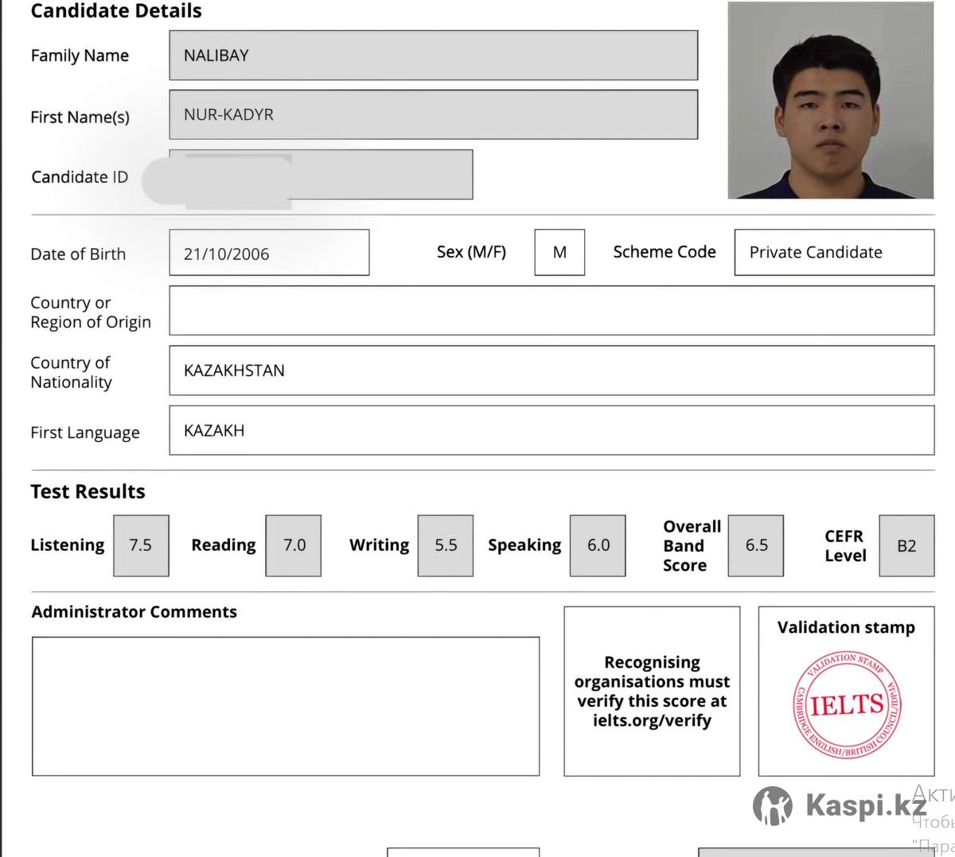955x857 pixels.
Task: Click the Date of Birth field
Action: pos(269,253)
